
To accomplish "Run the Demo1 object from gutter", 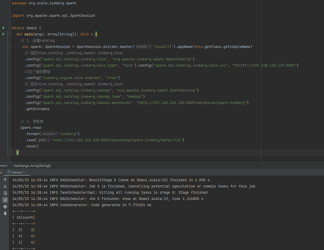I will (3, 28).
